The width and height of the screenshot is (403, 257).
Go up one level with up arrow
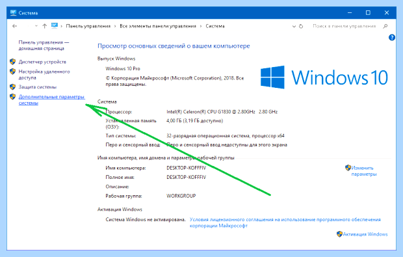point(45,26)
